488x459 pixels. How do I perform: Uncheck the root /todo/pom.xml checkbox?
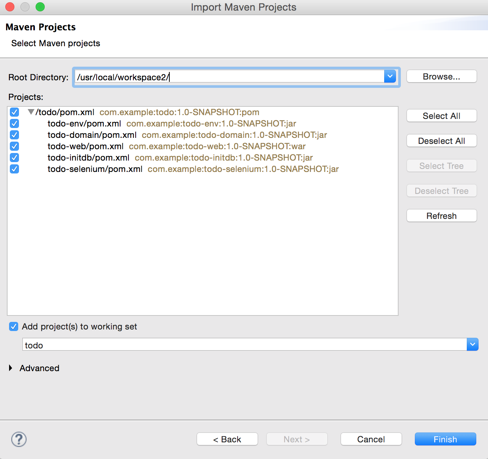pyautogui.click(x=14, y=112)
